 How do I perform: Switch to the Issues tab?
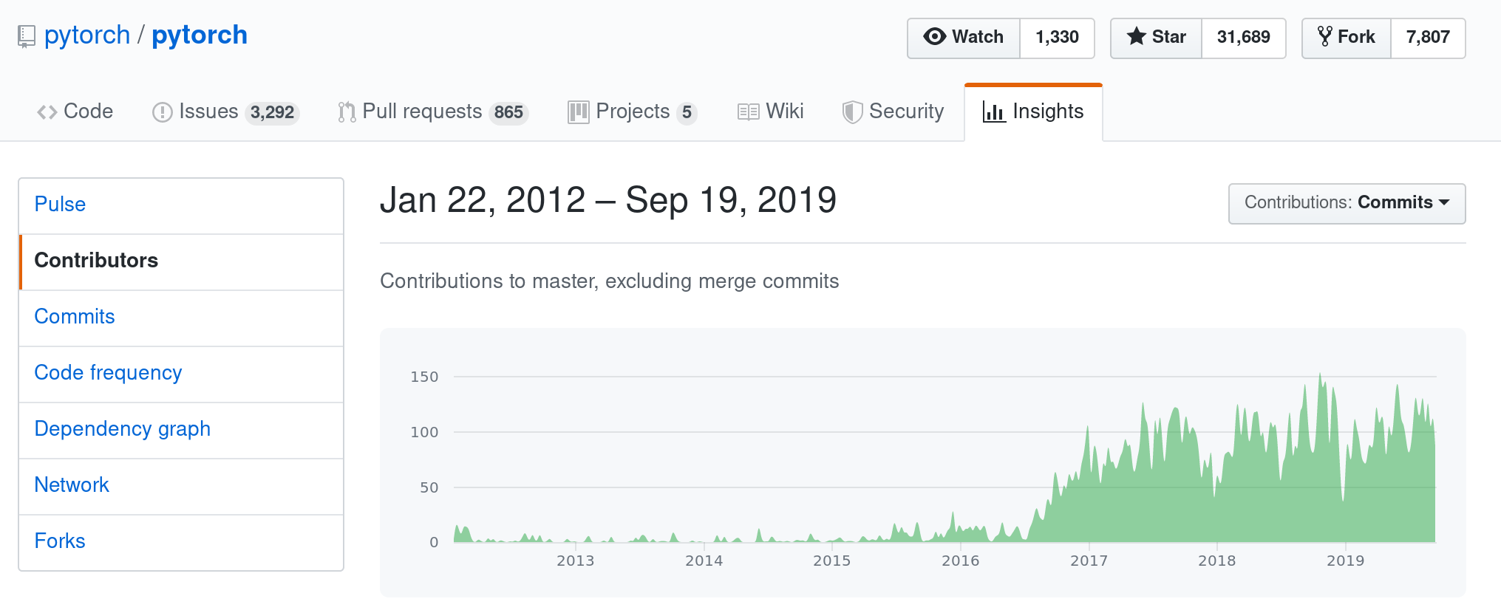(x=225, y=112)
